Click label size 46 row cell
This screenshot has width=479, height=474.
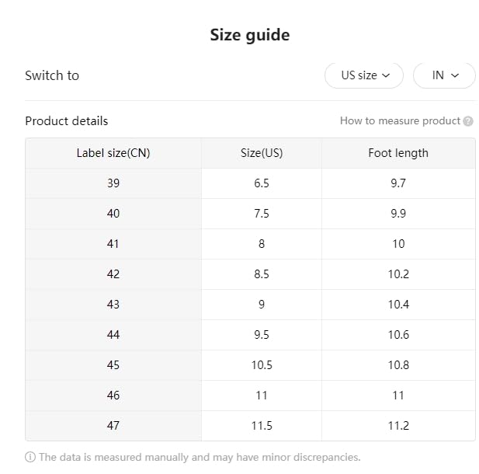(x=113, y=396)
